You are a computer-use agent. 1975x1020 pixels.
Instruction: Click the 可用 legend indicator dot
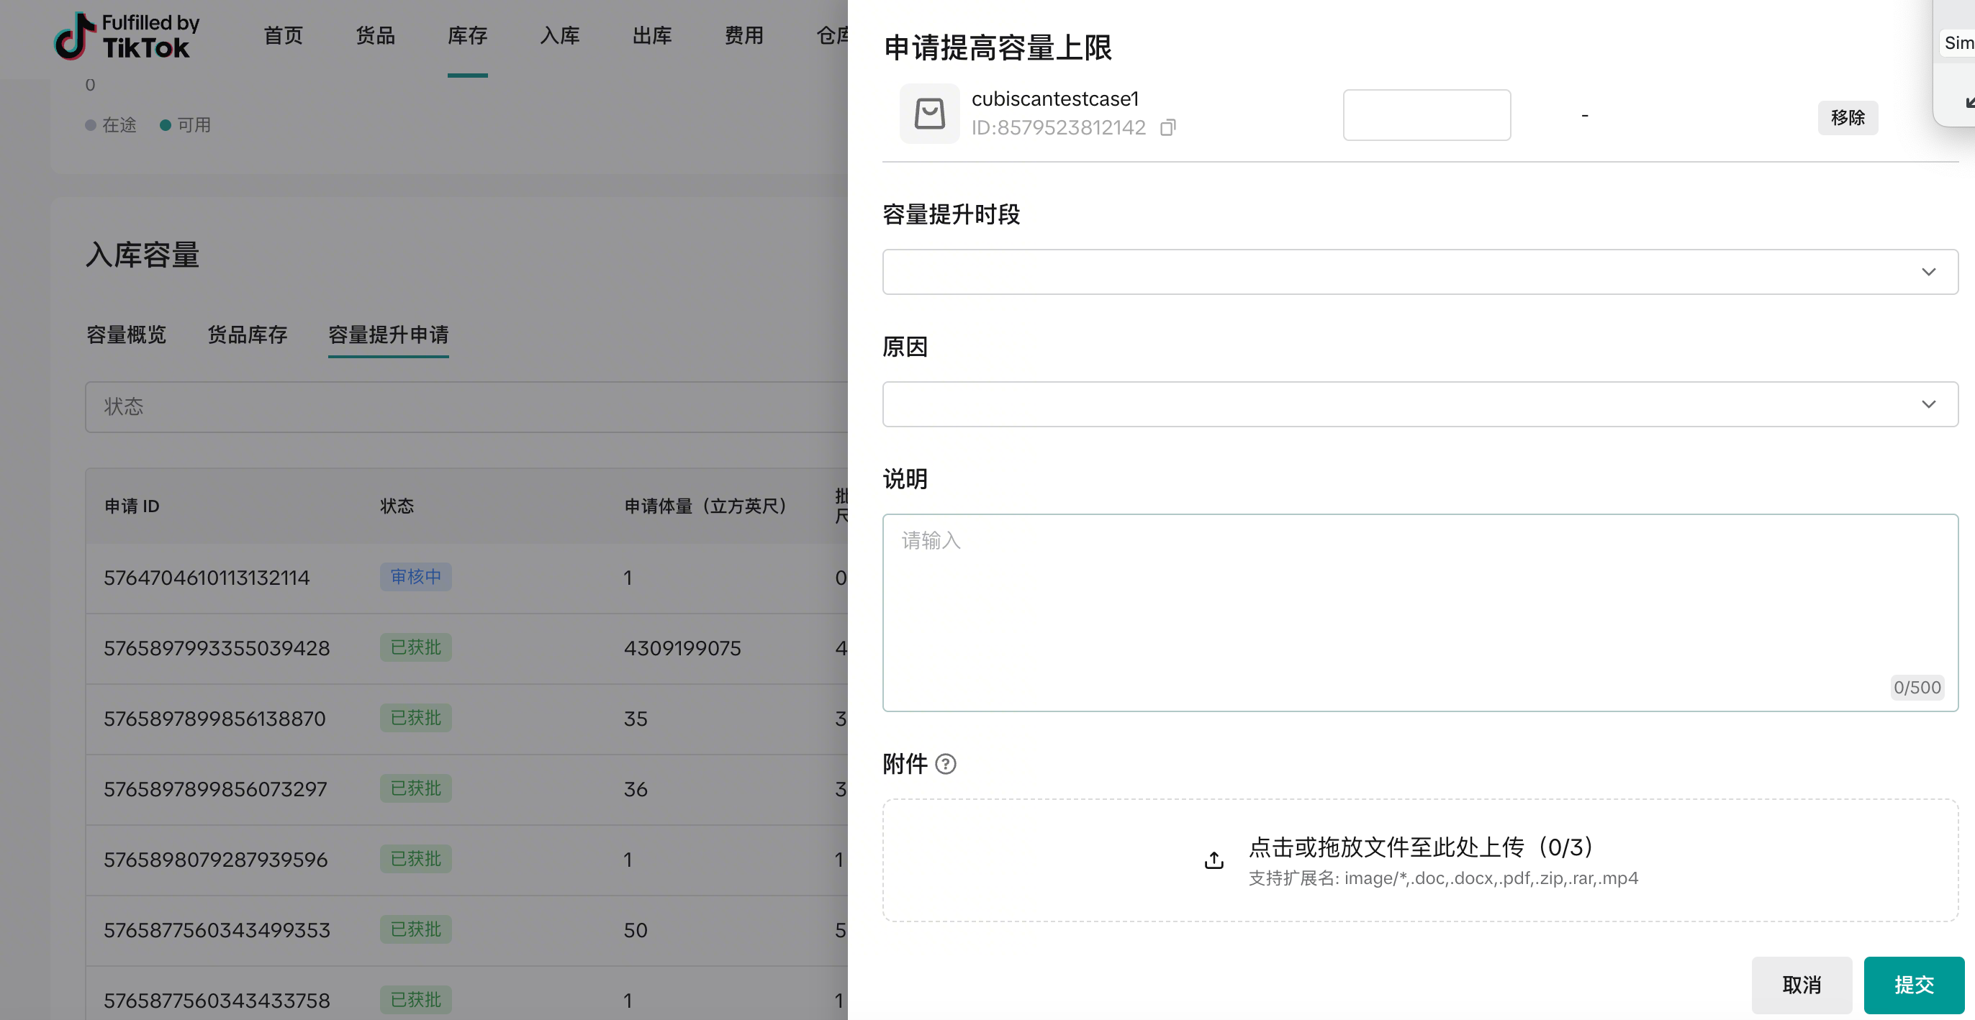(x=165, y=125)
